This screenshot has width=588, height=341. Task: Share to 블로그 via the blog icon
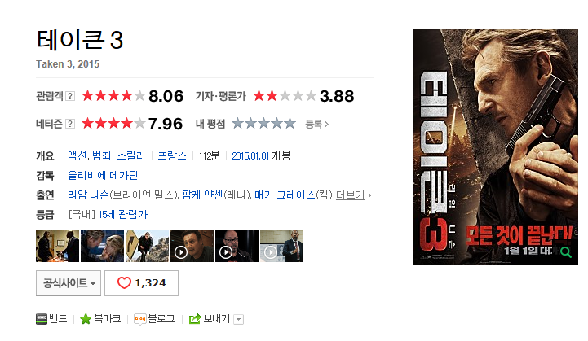(x=140, y=319)
